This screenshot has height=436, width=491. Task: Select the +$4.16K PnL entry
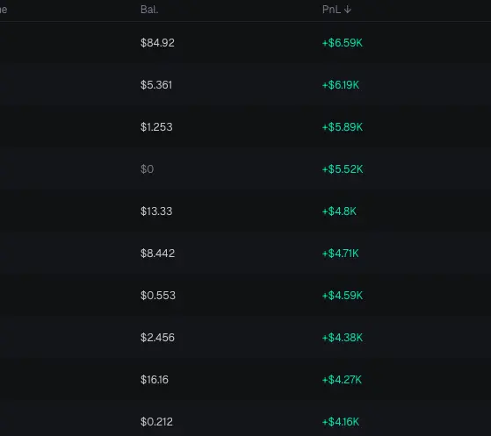coord(341,422)
